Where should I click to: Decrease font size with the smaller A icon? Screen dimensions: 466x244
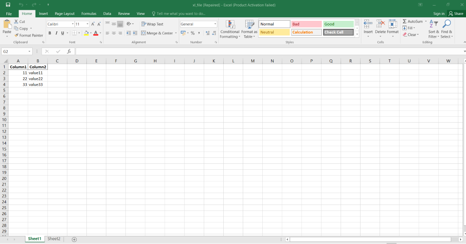99,24
